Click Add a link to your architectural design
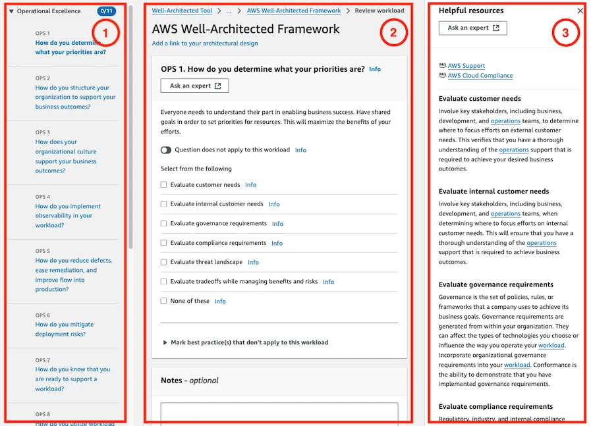This screenshot has height=426, width=593. point(205,43)
